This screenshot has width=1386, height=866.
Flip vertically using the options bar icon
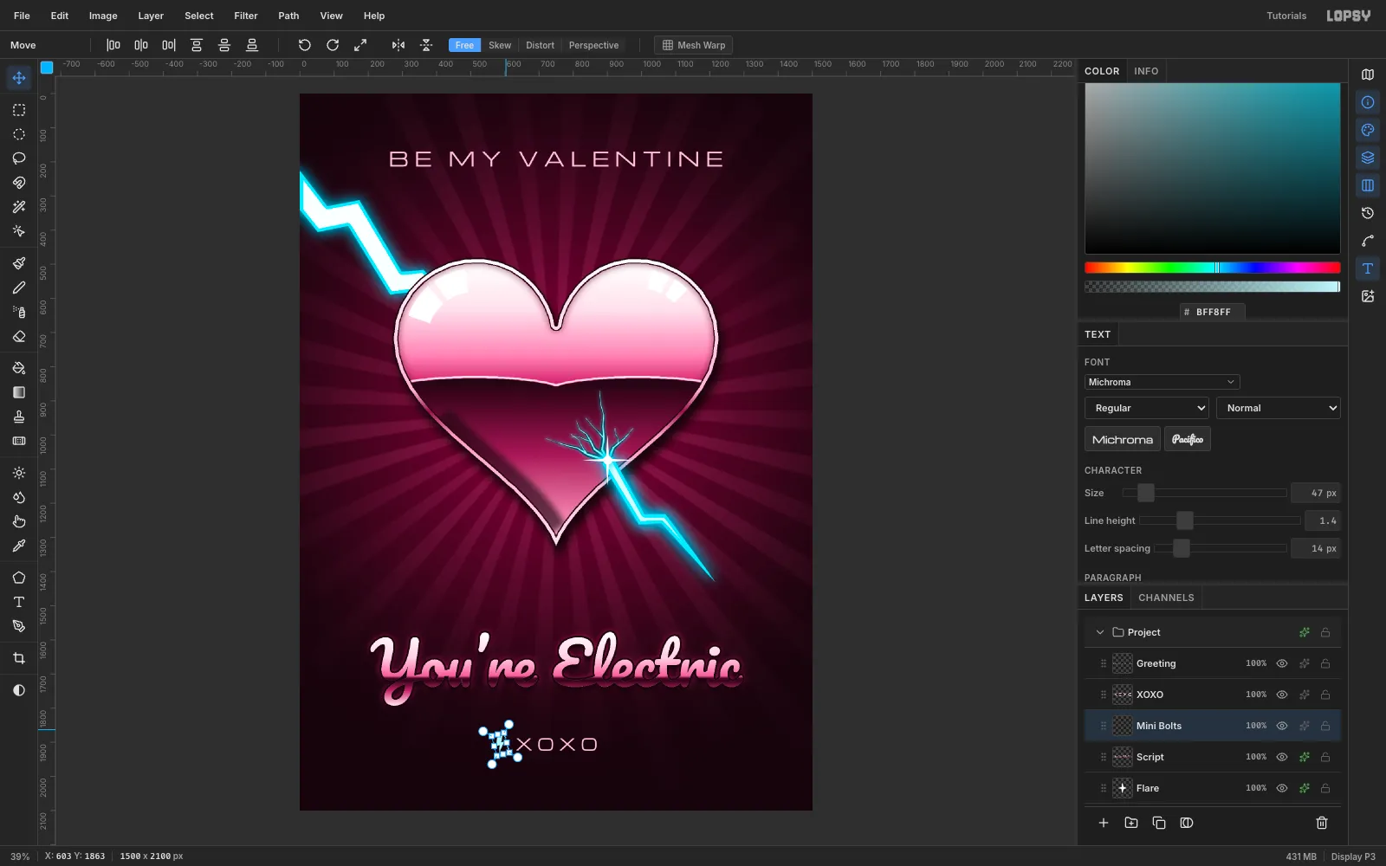tap(426, 45)
